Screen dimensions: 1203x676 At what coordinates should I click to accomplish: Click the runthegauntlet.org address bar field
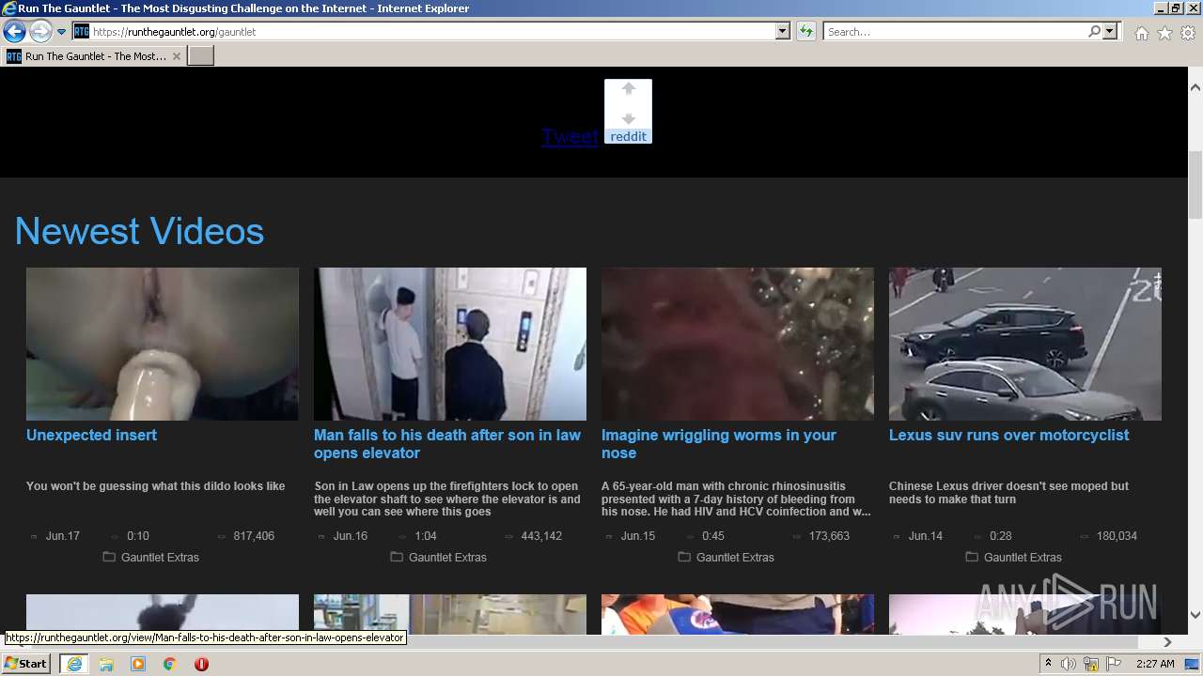[423, 31]
